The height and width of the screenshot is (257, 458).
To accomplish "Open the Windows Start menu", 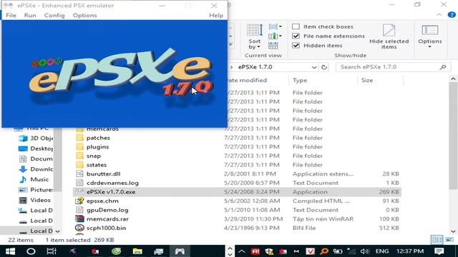I will (10, 251).
